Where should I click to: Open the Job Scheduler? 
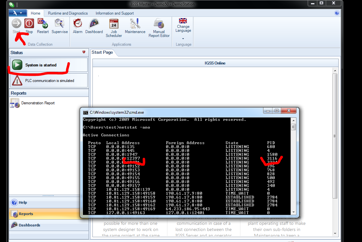114,24
